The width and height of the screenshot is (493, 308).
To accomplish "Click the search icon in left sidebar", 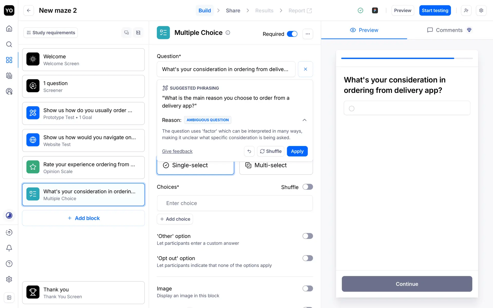I will (x=9, y=44).
